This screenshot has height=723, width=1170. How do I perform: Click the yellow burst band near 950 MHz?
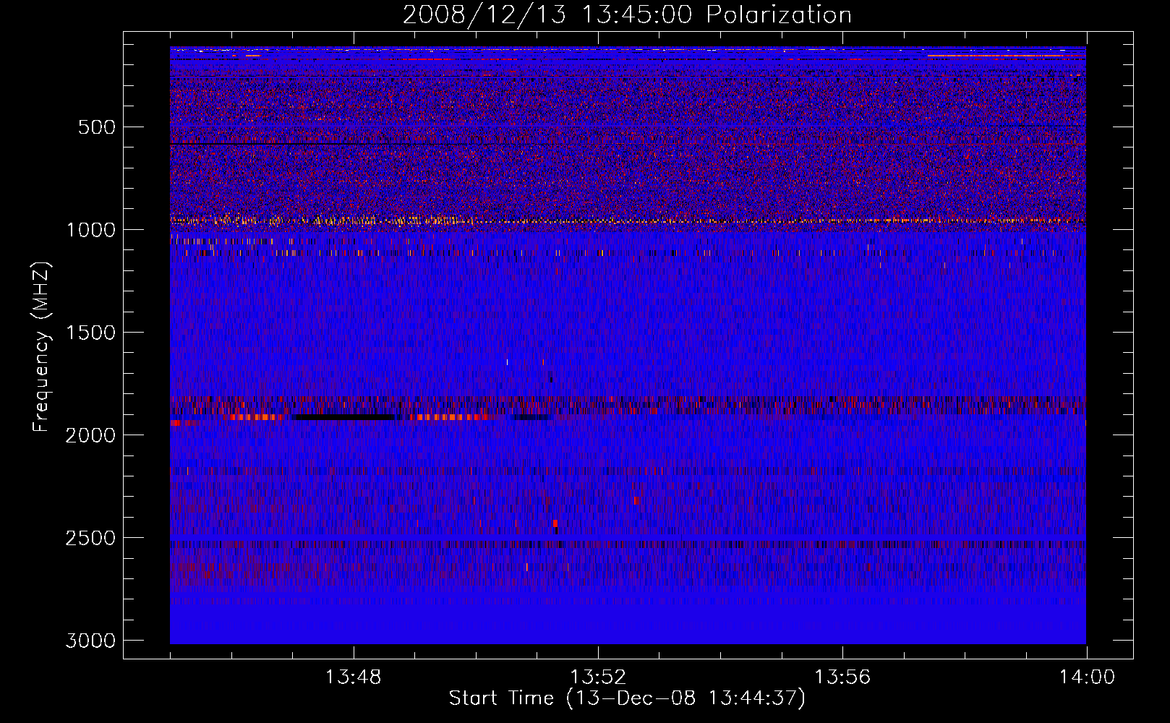(x=628, y=220)
